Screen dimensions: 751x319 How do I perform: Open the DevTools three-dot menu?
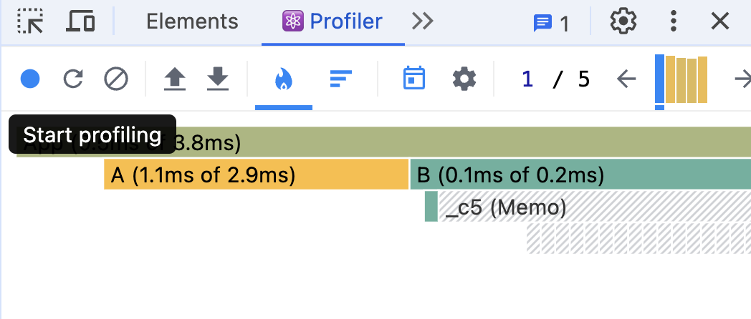(674, 21)
